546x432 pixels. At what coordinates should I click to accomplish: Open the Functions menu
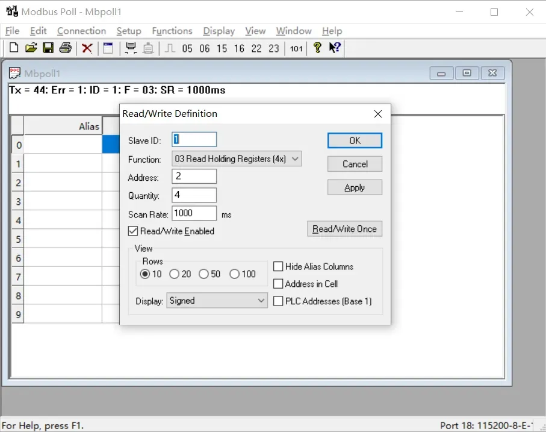(x=172, y=31)
